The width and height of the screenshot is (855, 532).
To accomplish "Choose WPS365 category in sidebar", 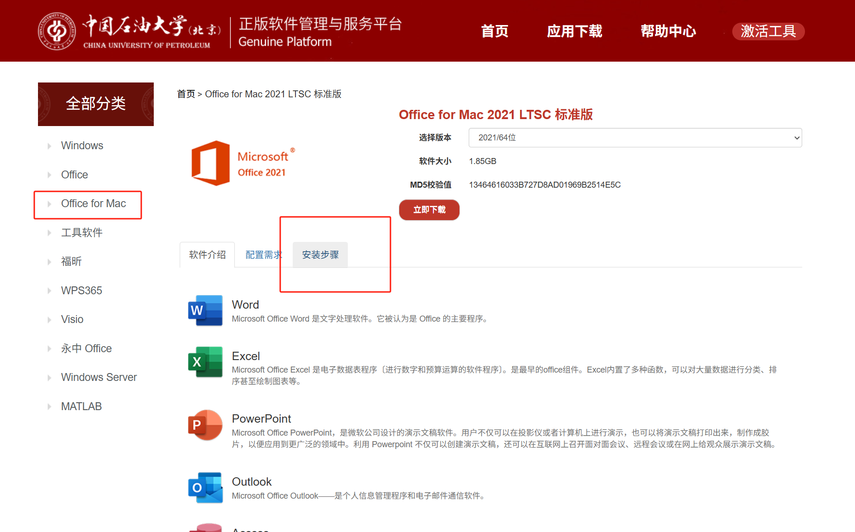I will (x=82, y=291).
